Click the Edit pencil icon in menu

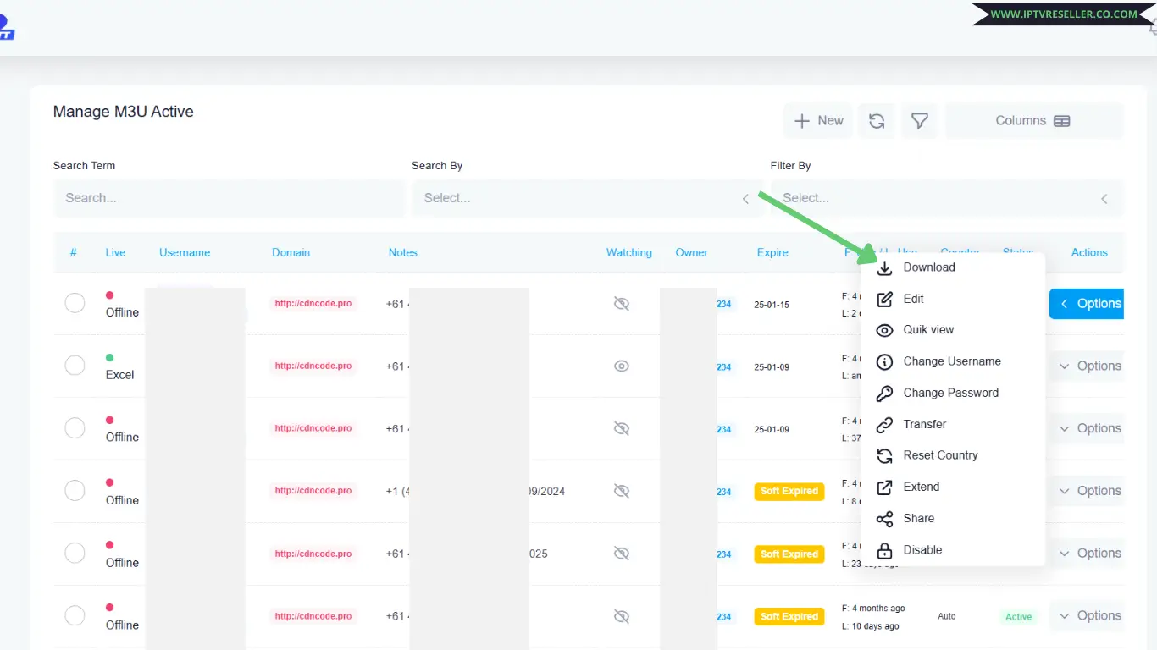pos(884,299)
